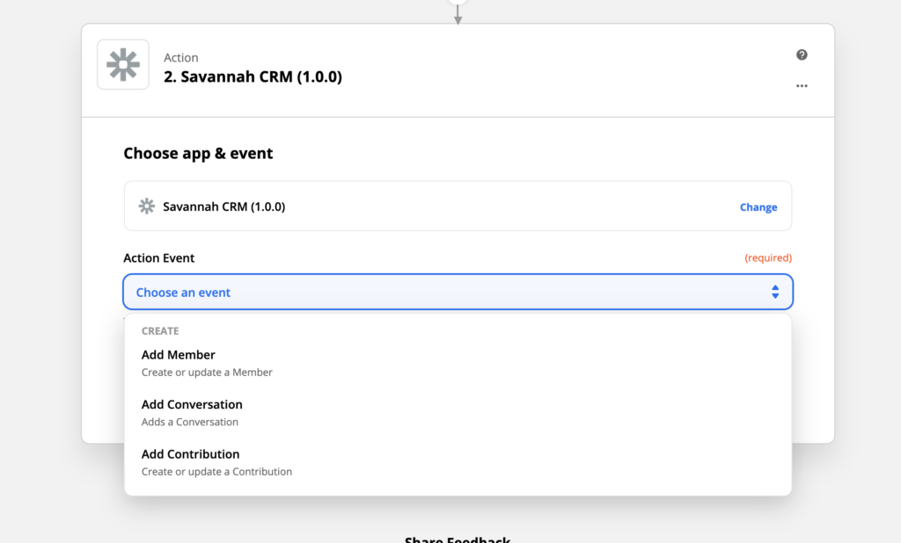Open the Choose an event dropdown

point(458,293)
